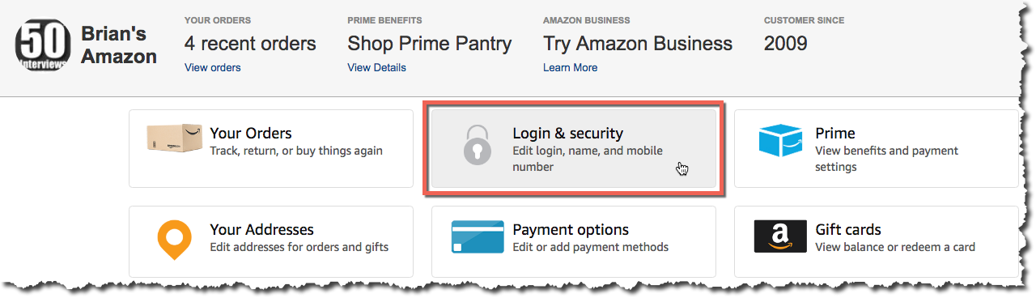Open the Your Addresses card title
Image resolution: width=1036 pixels, height=298 pixels.
coord(261,229)
